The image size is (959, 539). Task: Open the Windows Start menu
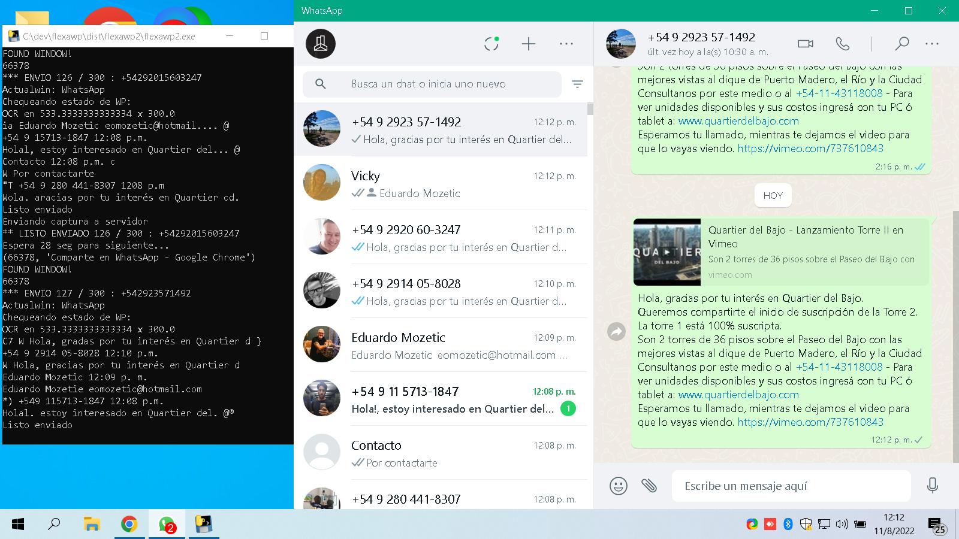coord(18,525)
